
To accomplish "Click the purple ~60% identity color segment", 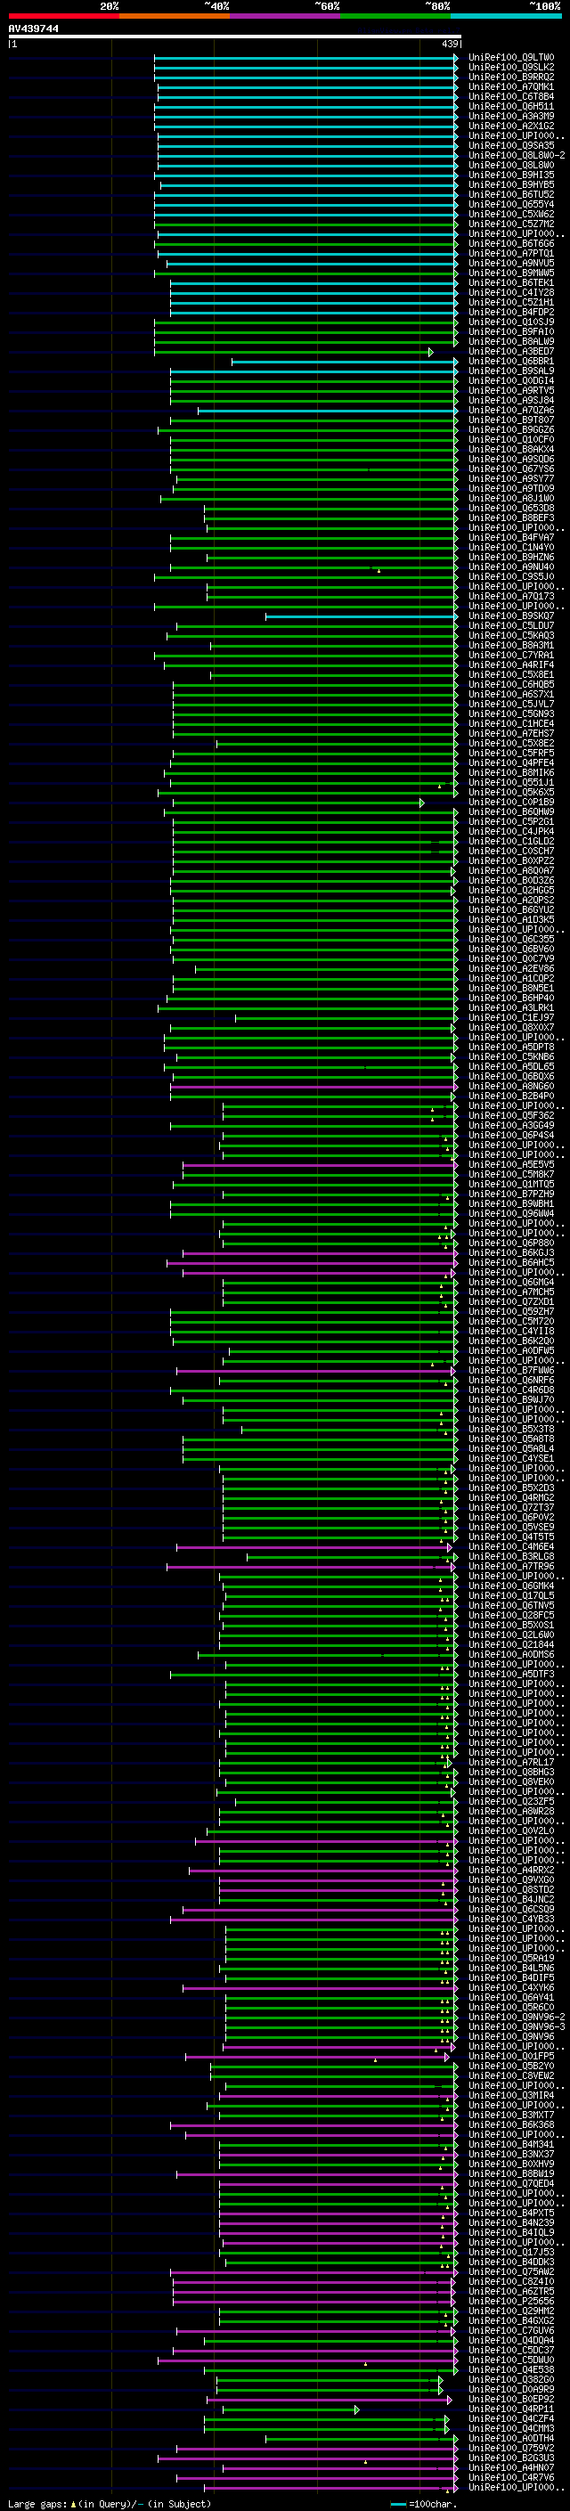I will (286, 17).
